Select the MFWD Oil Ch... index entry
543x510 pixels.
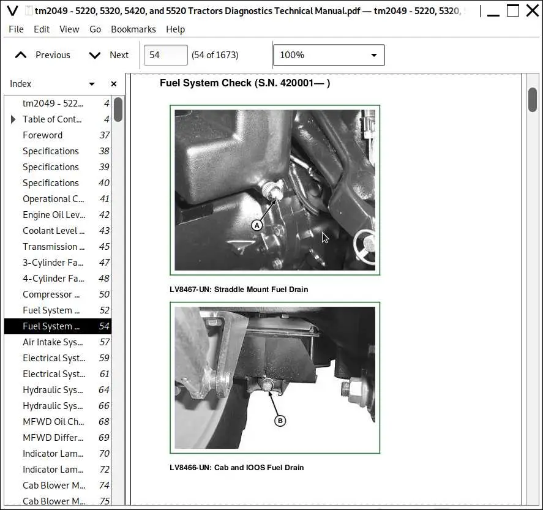(58, 422)
